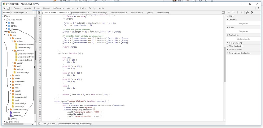Screen dimensions: 263x128
Task: Click the top frame icon
Action: [5, 17]
